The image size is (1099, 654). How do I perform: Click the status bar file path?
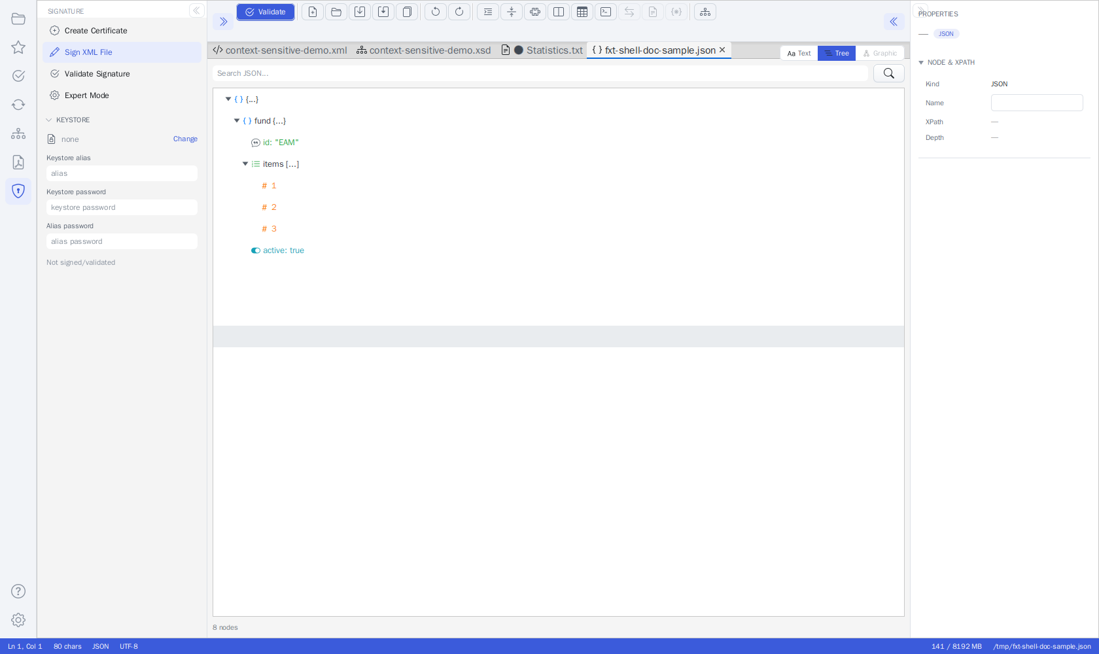pos(1042,647)
